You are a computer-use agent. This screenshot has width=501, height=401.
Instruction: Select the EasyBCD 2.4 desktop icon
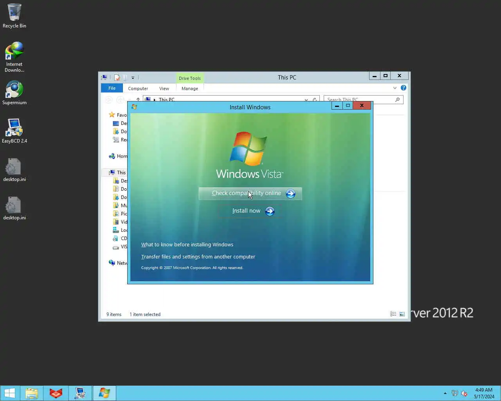[14, 131]
